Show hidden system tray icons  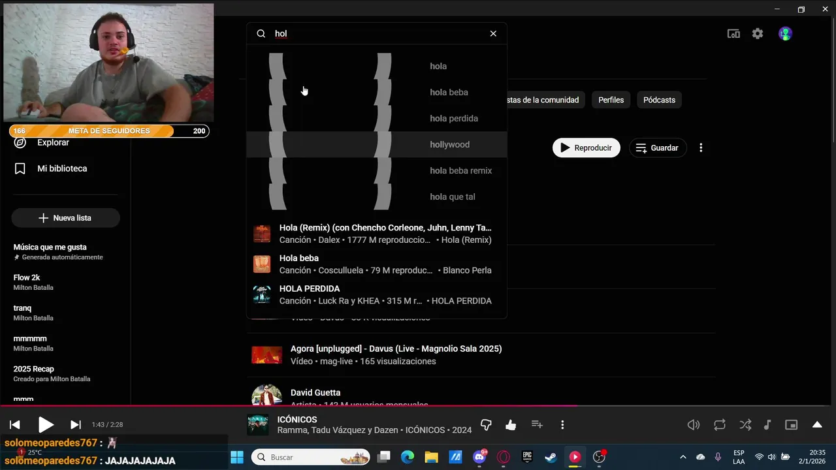point(683,457)
